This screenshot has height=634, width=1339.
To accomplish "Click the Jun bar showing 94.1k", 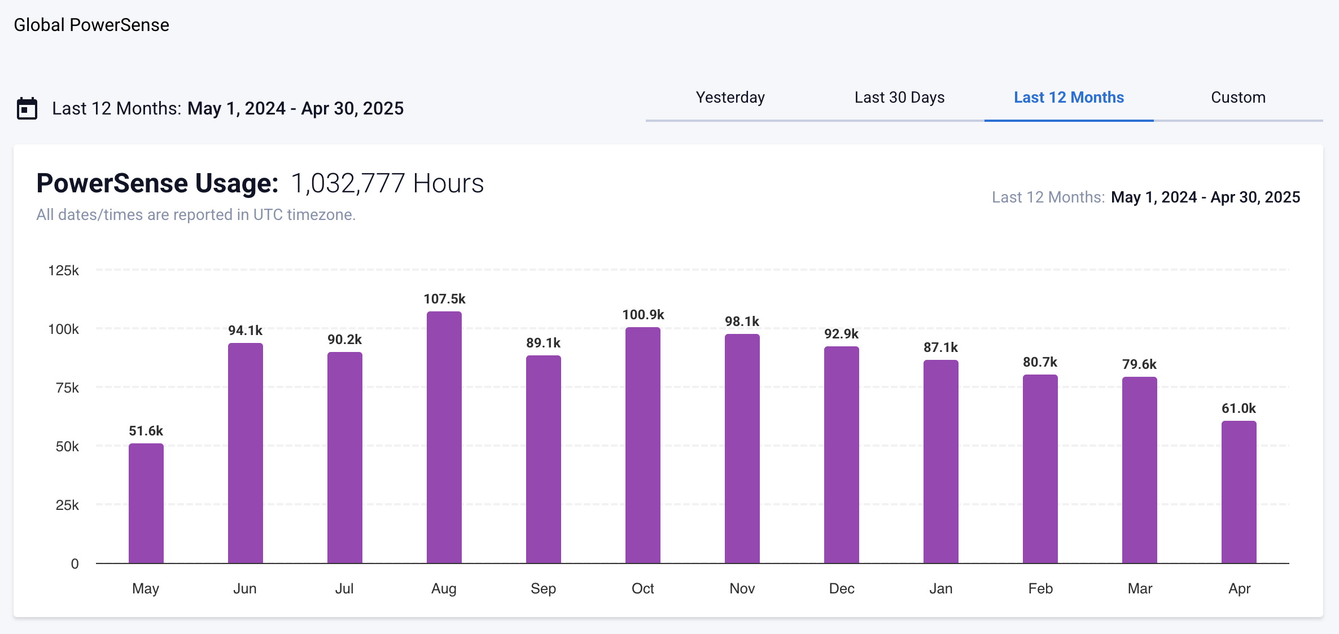I will pos(245,453).
